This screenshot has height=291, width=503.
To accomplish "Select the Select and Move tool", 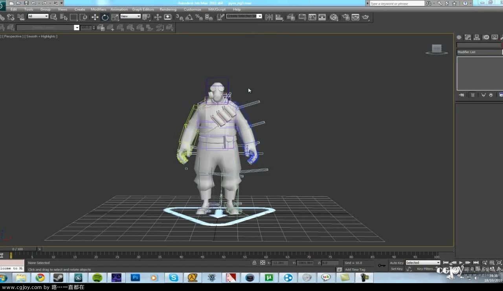I will tap(95, 17).
